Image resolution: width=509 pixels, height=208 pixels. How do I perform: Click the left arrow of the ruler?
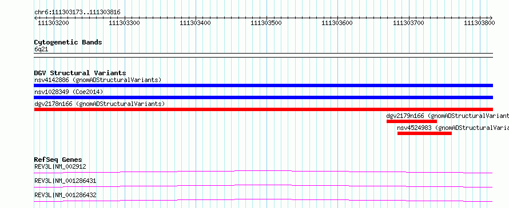(35, 18)
